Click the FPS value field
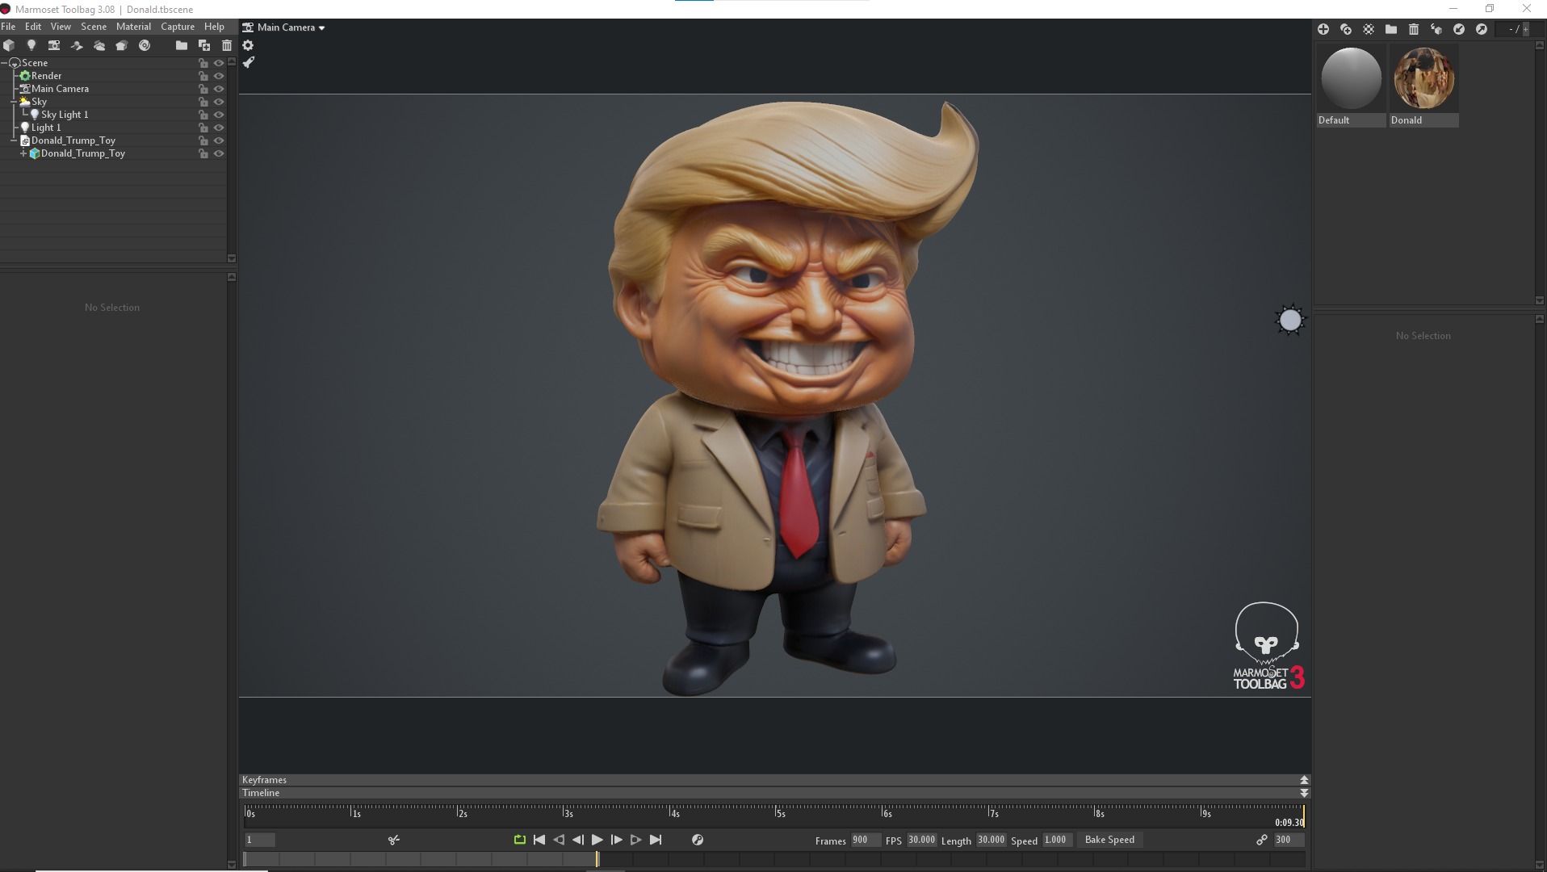The width and height of the screenshot is (1547, 872). pos(921,840)
